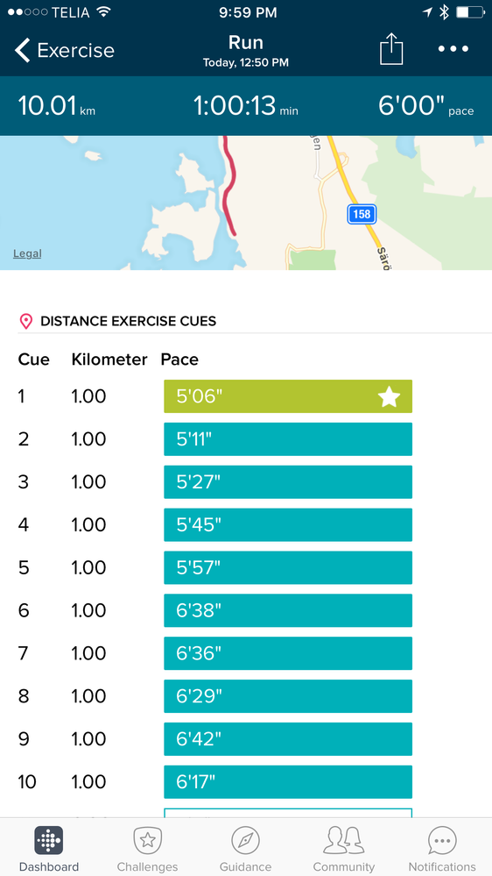Tap the 1:00:13 duration stat
Viewport: 492px width, 876px height.
tap(245, 105)
